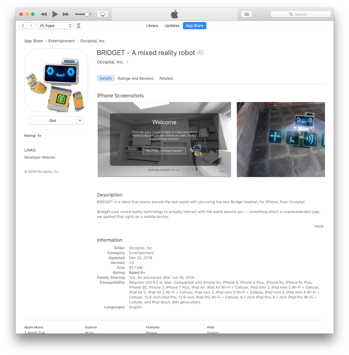Click the play button

tap(55, 14)
